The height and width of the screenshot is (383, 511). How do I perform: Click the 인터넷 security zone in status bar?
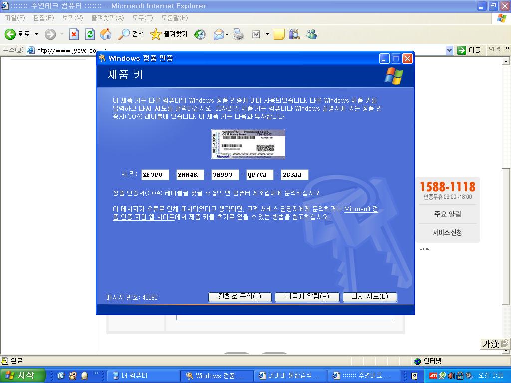[428, 361]
